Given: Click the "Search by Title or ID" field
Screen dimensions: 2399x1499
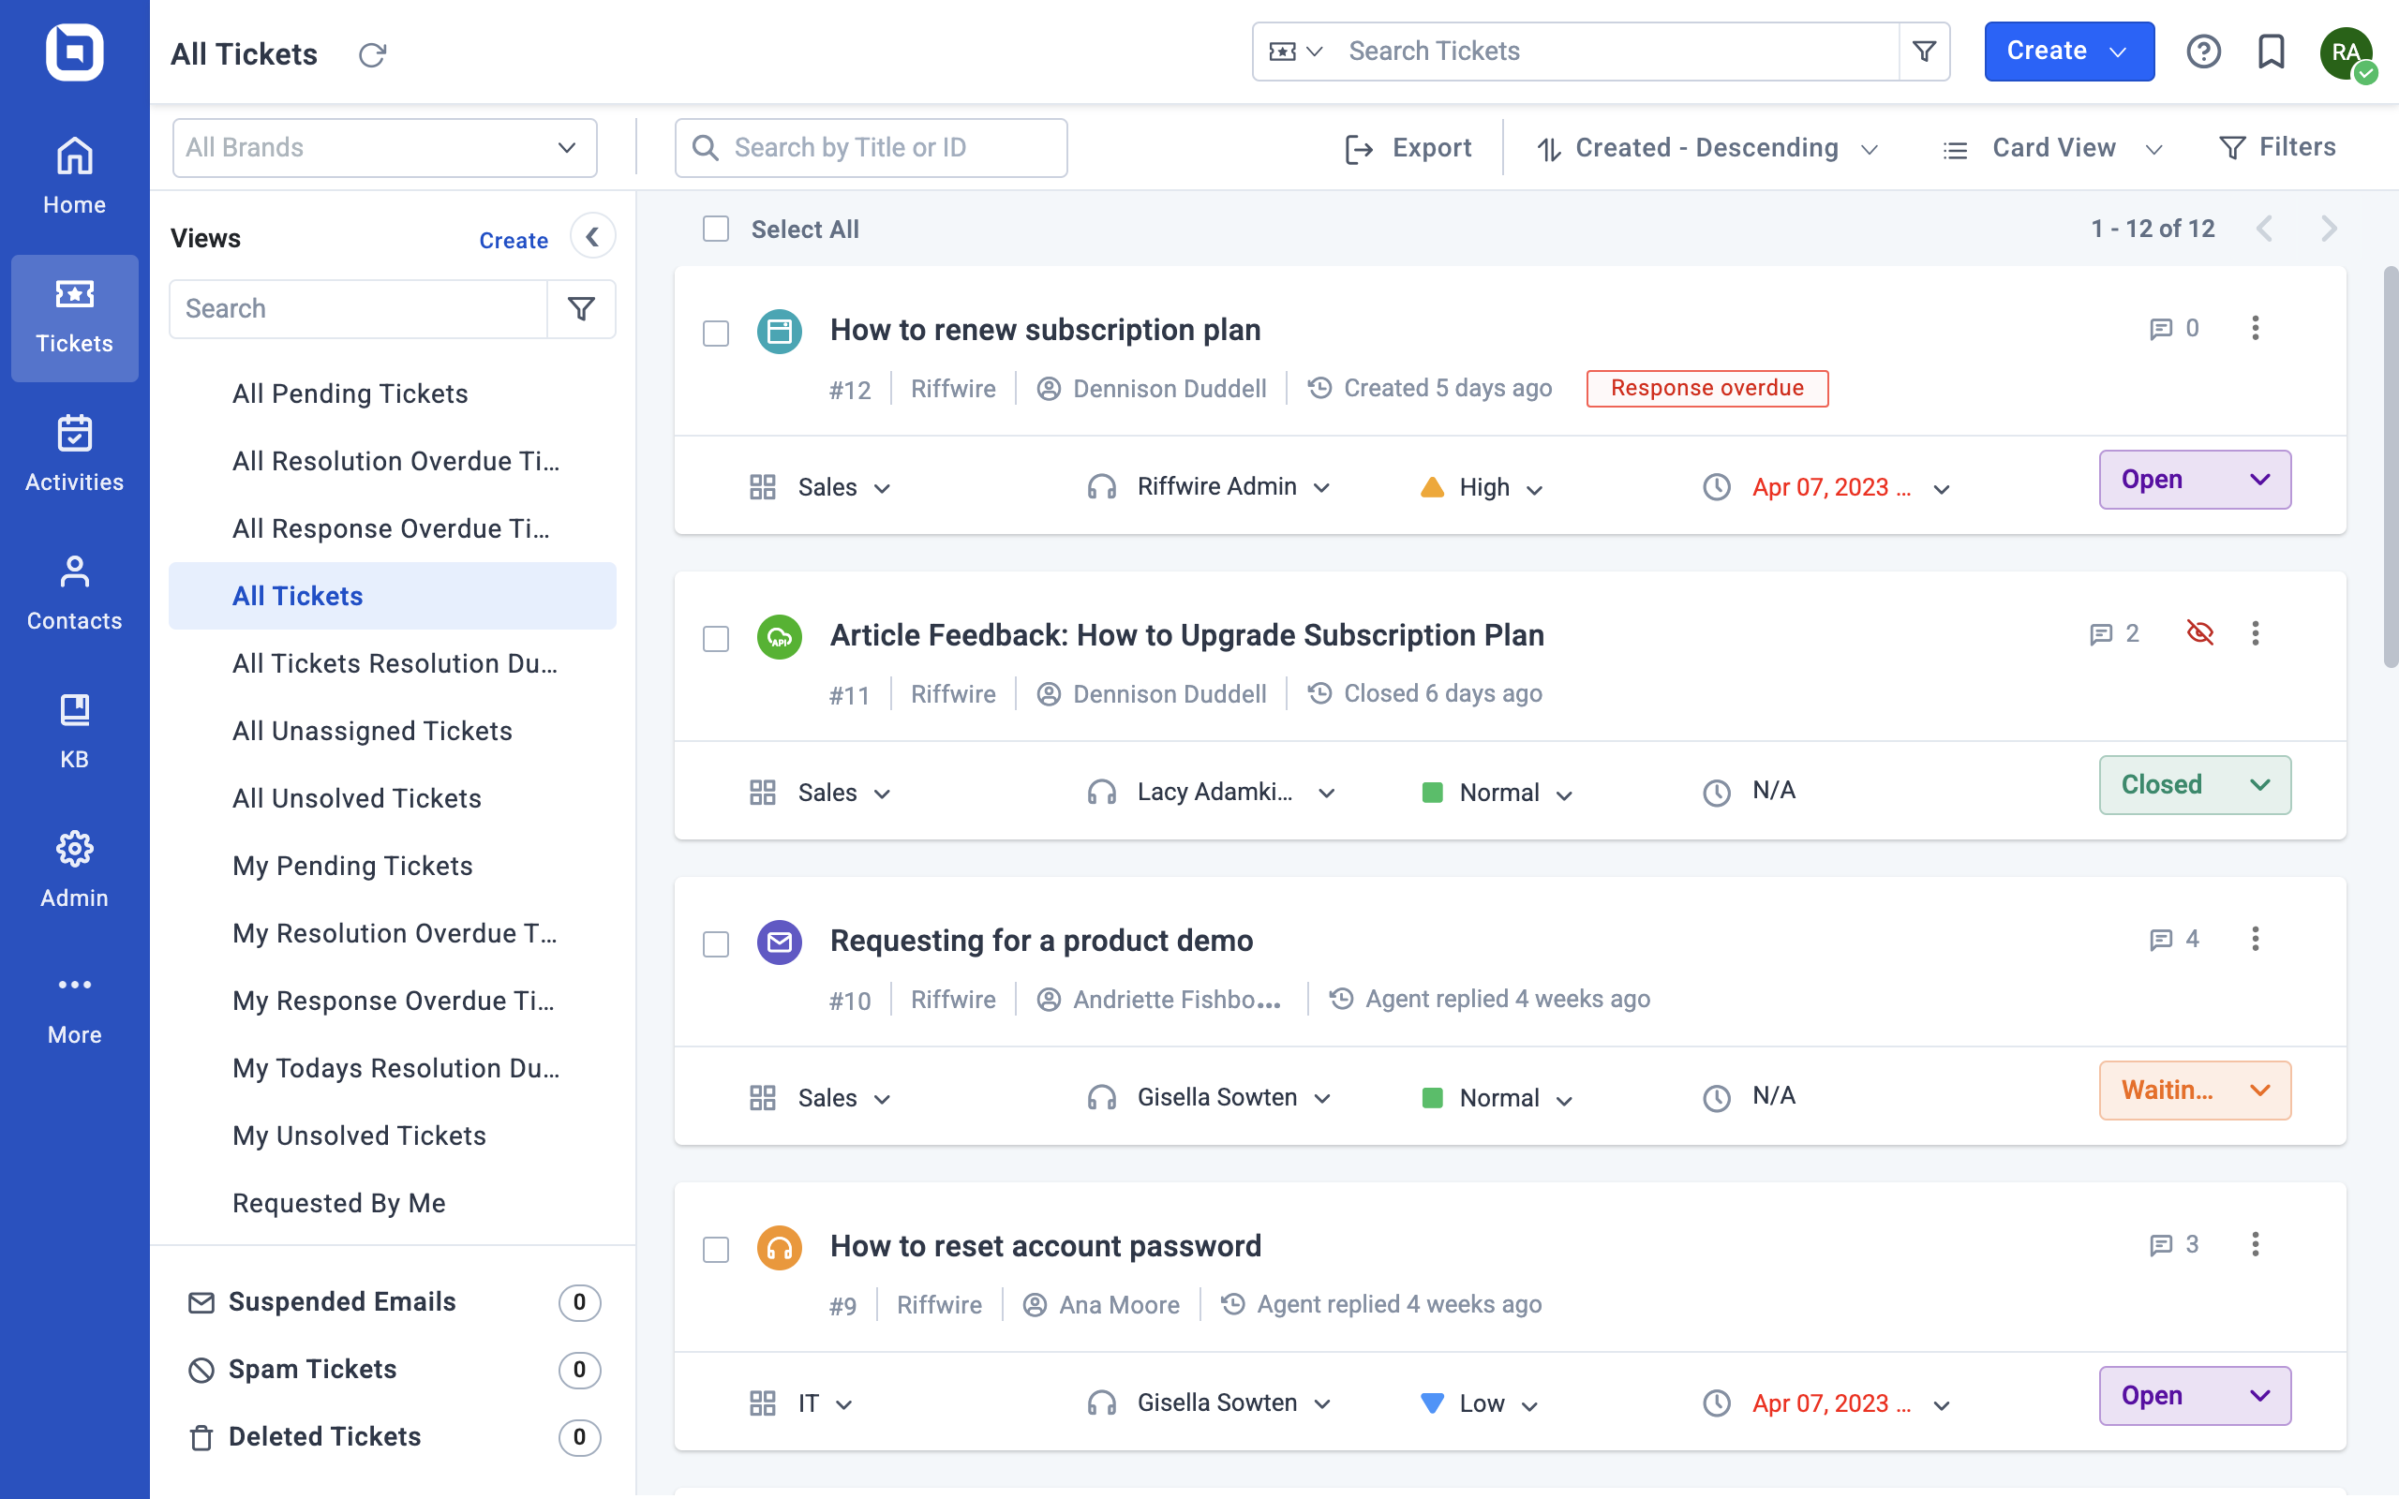Looking at the screenshot, I should click(870, 147).
